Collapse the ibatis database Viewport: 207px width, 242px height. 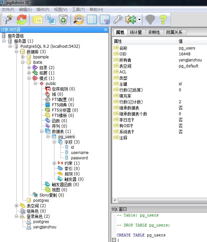(x=23, y=62)
